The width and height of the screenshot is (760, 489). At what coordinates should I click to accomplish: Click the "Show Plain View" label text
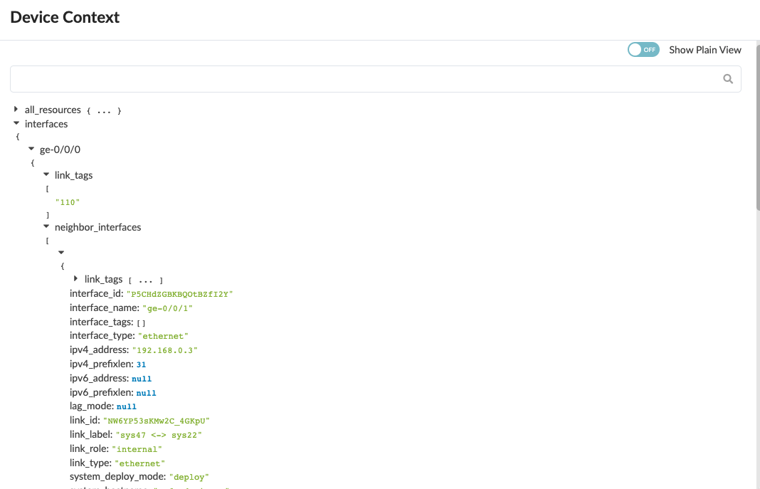(x=704, y=50)
